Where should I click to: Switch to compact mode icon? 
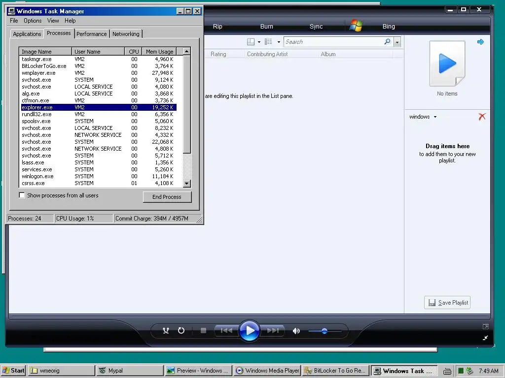click(x=485, y=338)
